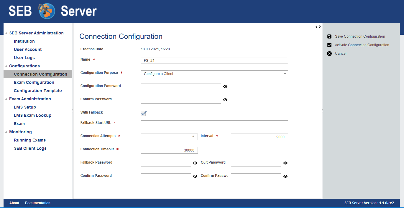The width and height of the screenshot is (404, 208).
Task: Open the Configuration Purpose dropdown
Action: 214,74
